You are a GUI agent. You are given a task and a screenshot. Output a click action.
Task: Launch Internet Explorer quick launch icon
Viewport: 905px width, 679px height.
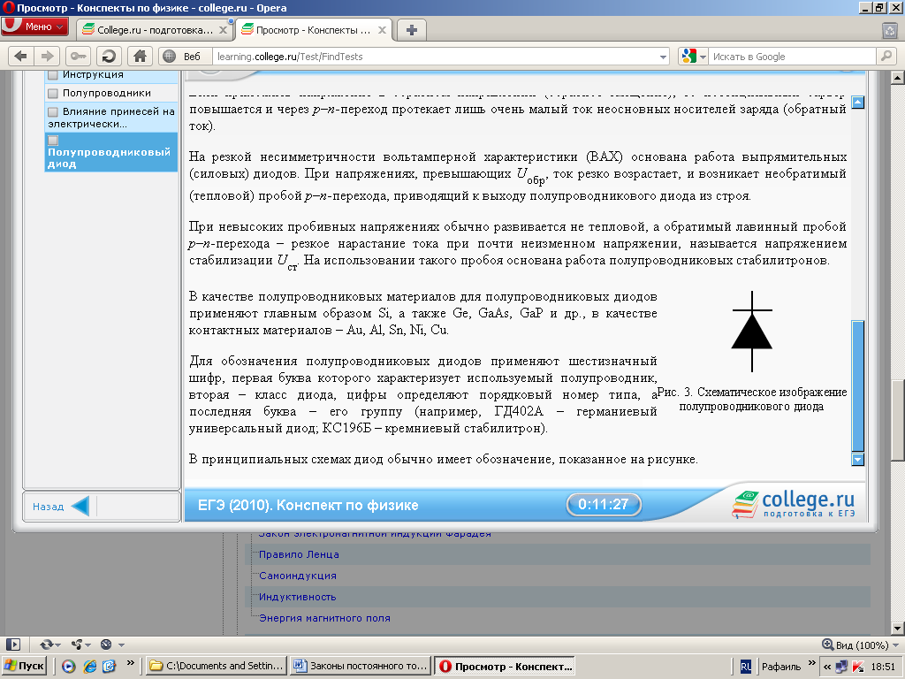[89, 667]
